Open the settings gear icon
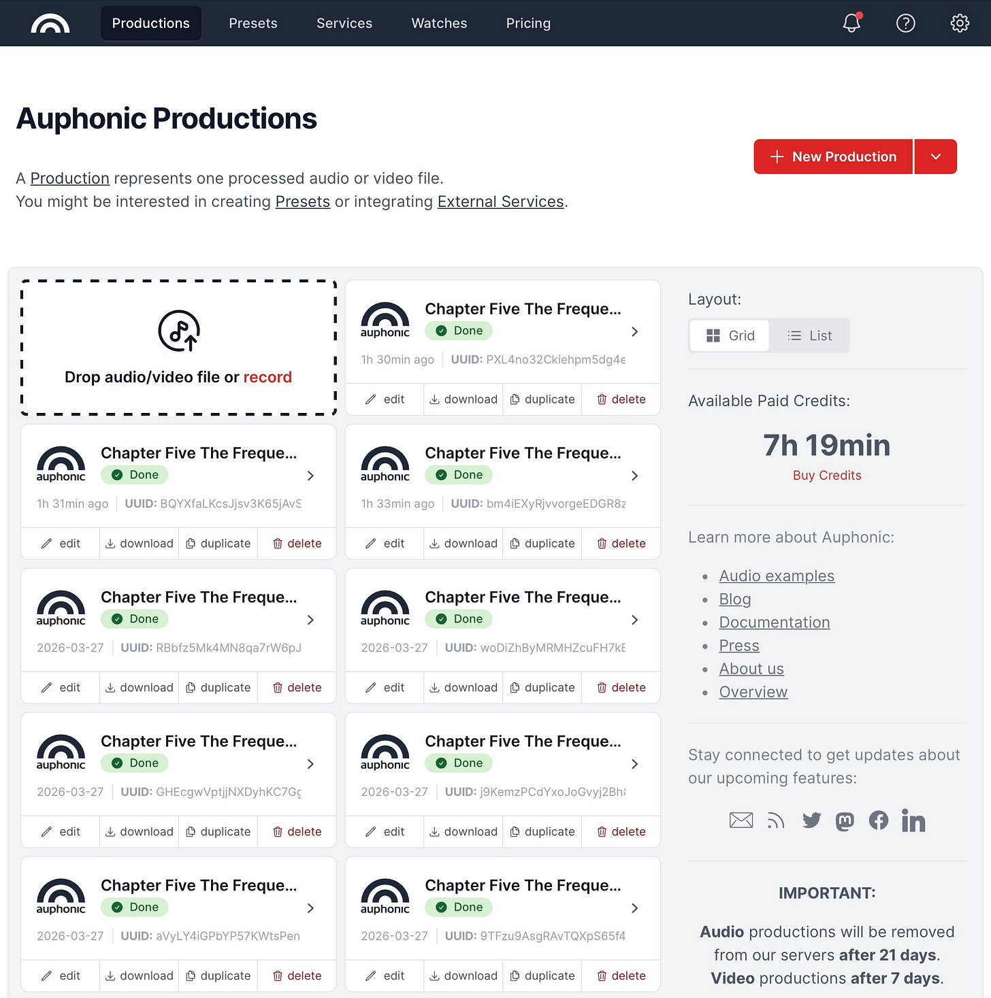 [960, 23]
